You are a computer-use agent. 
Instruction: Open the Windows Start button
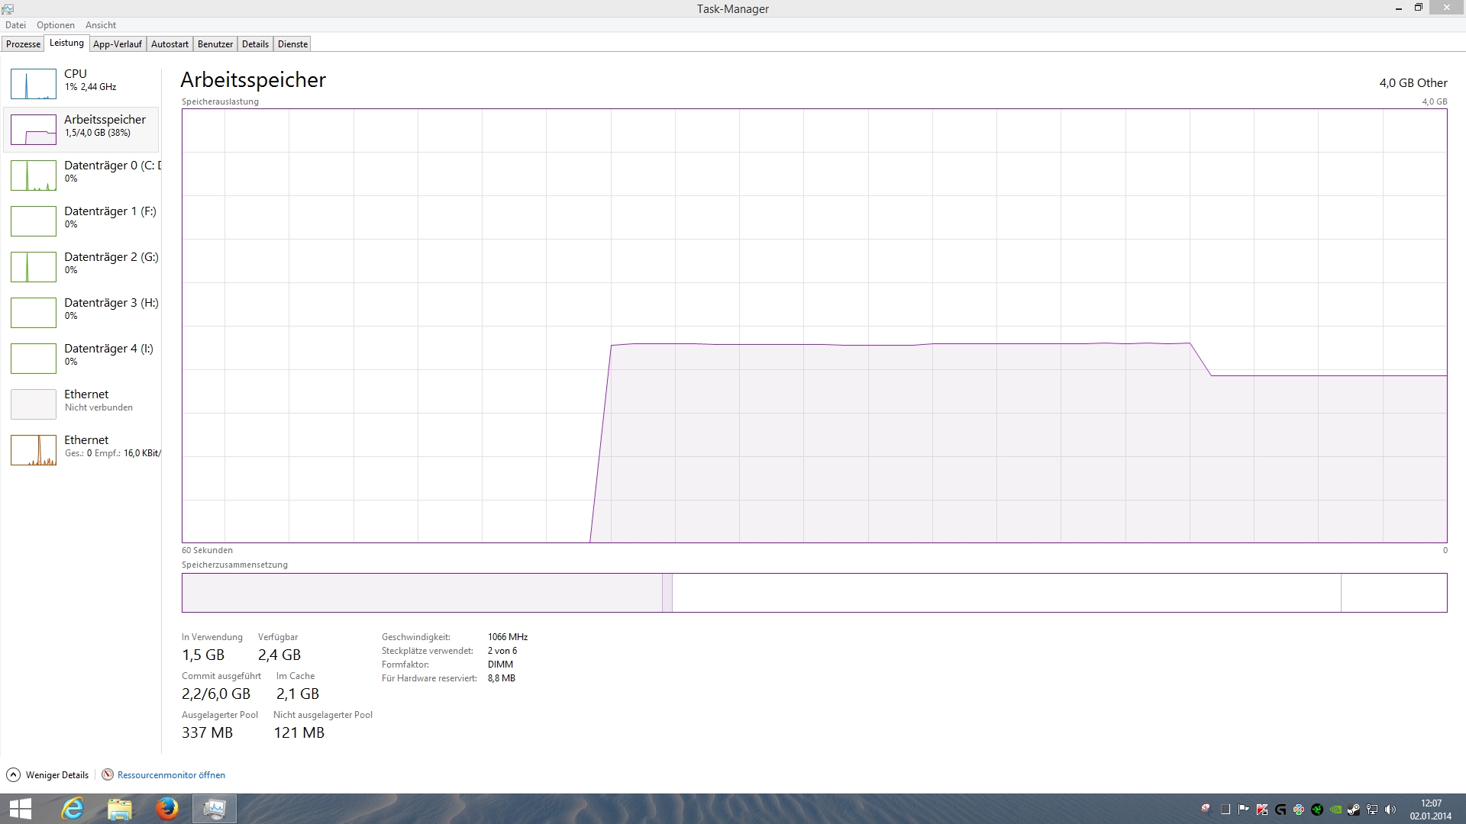coord(21,809)
